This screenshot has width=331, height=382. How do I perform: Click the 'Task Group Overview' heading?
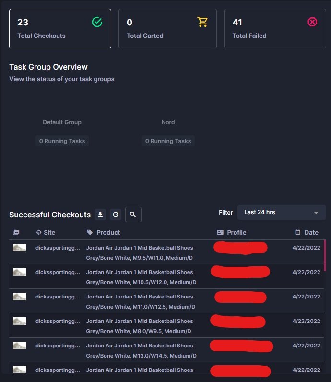click(48, 67)
